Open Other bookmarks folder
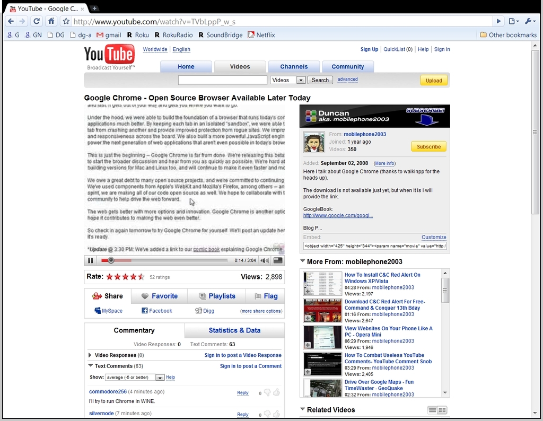 click(509, 35)
